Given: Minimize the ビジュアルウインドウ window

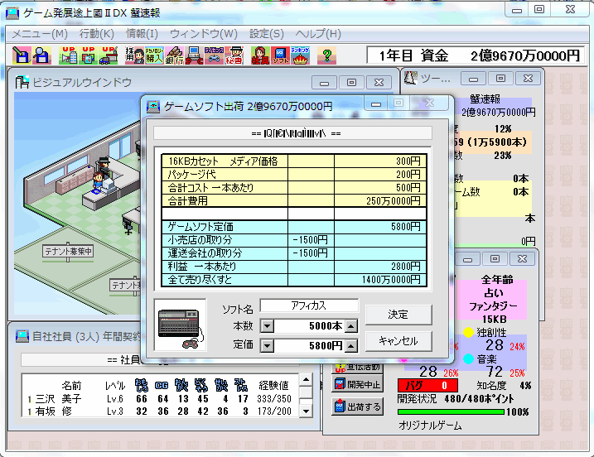Looking at the screenshot, I should [x=324, y=83].
